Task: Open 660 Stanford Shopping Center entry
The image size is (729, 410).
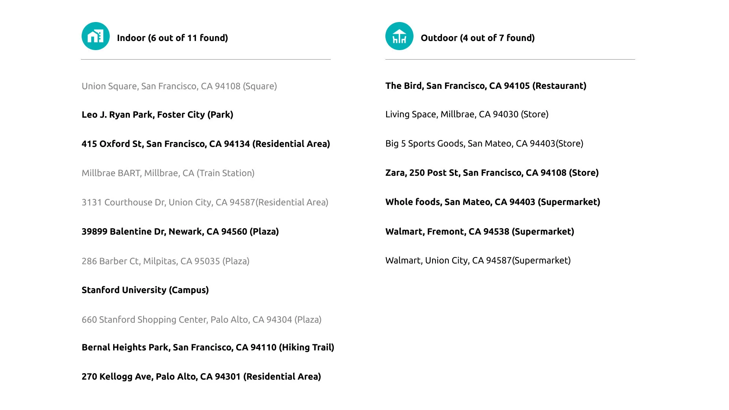Action: [202, 320]
